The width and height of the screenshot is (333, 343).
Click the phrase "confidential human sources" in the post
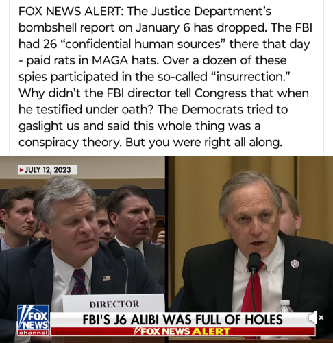(143, 44)
